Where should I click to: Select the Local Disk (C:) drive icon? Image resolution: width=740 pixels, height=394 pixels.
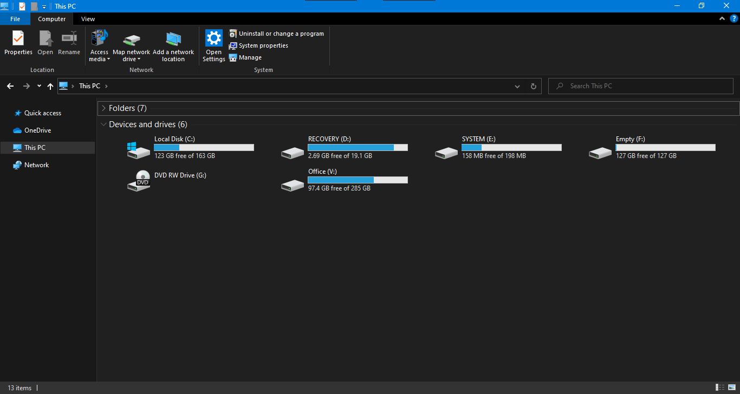point(139,150)
